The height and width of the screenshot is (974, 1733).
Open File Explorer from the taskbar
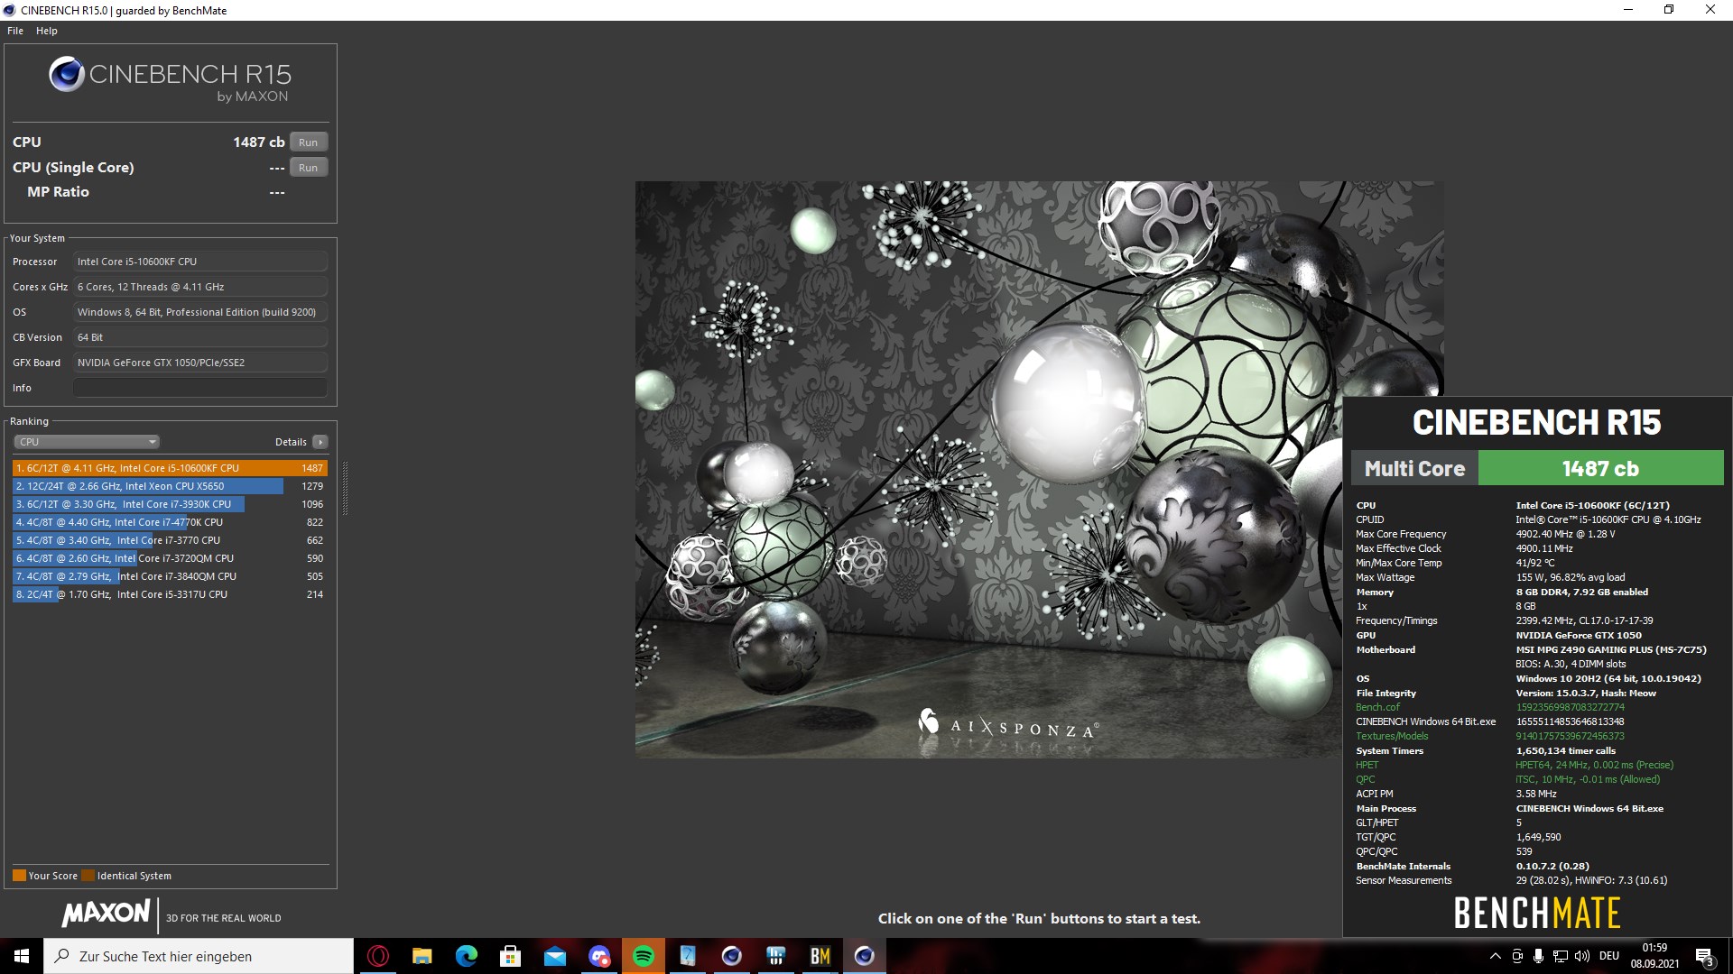422,956
